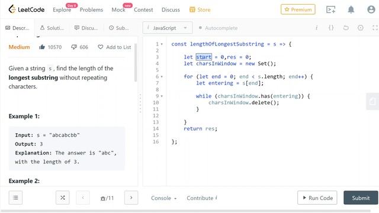Click the thumbs up like icon
The height and width of the screenshot is (213, 379).
click(42, 47)
